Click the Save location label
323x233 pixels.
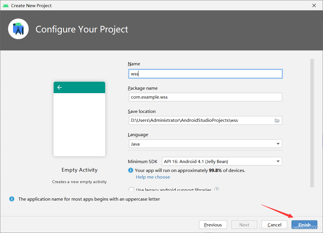click(142, 111)
